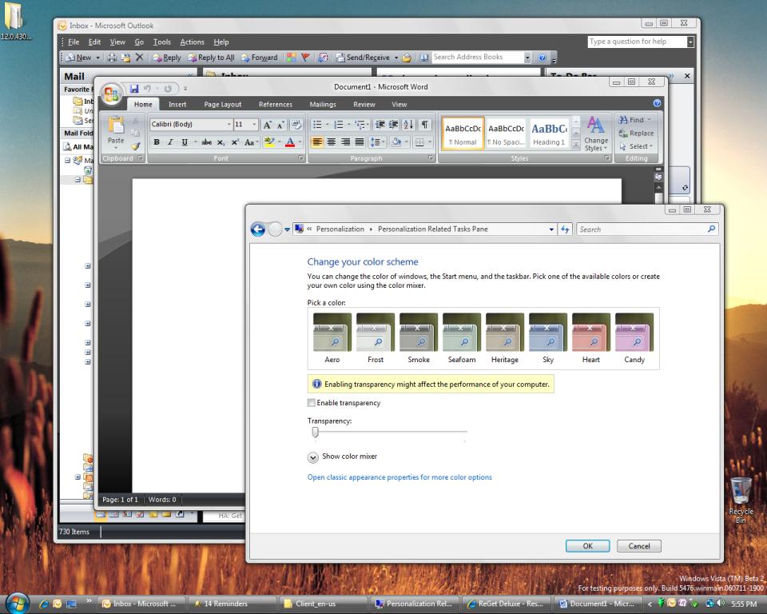This screenshot has width=767, height=614.
Task: Apply Superscript in Word ribbon
Action: [235, 142]
